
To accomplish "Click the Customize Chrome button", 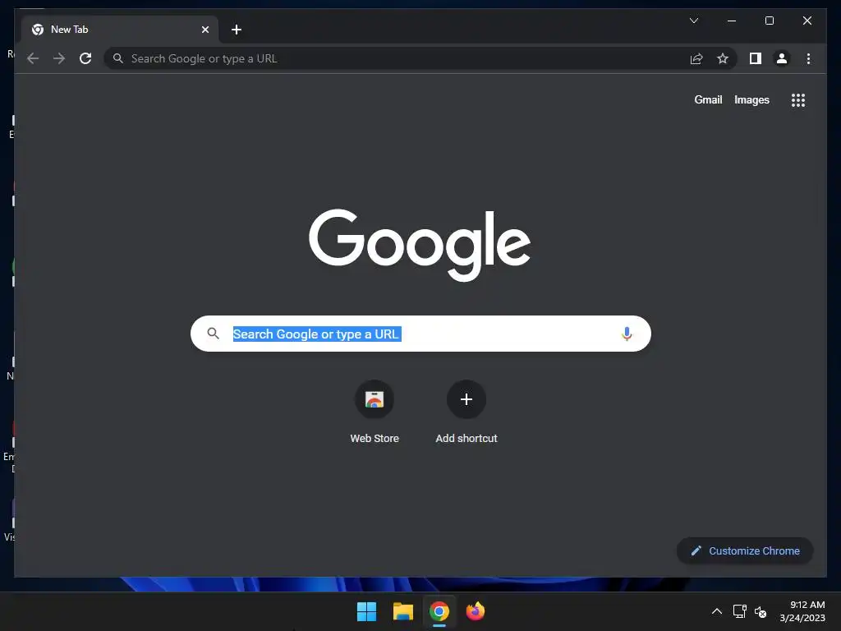I will click(745, 551).
